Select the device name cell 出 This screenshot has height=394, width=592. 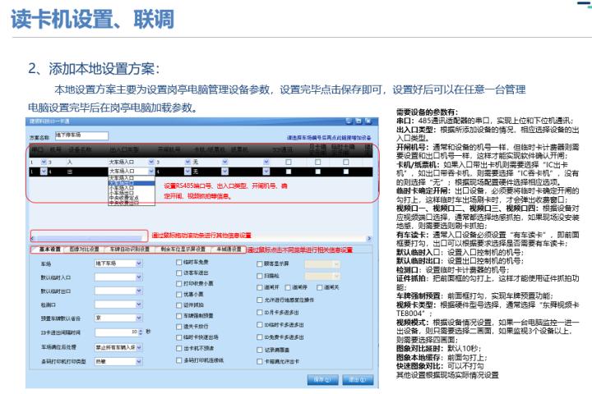[86, 172]
